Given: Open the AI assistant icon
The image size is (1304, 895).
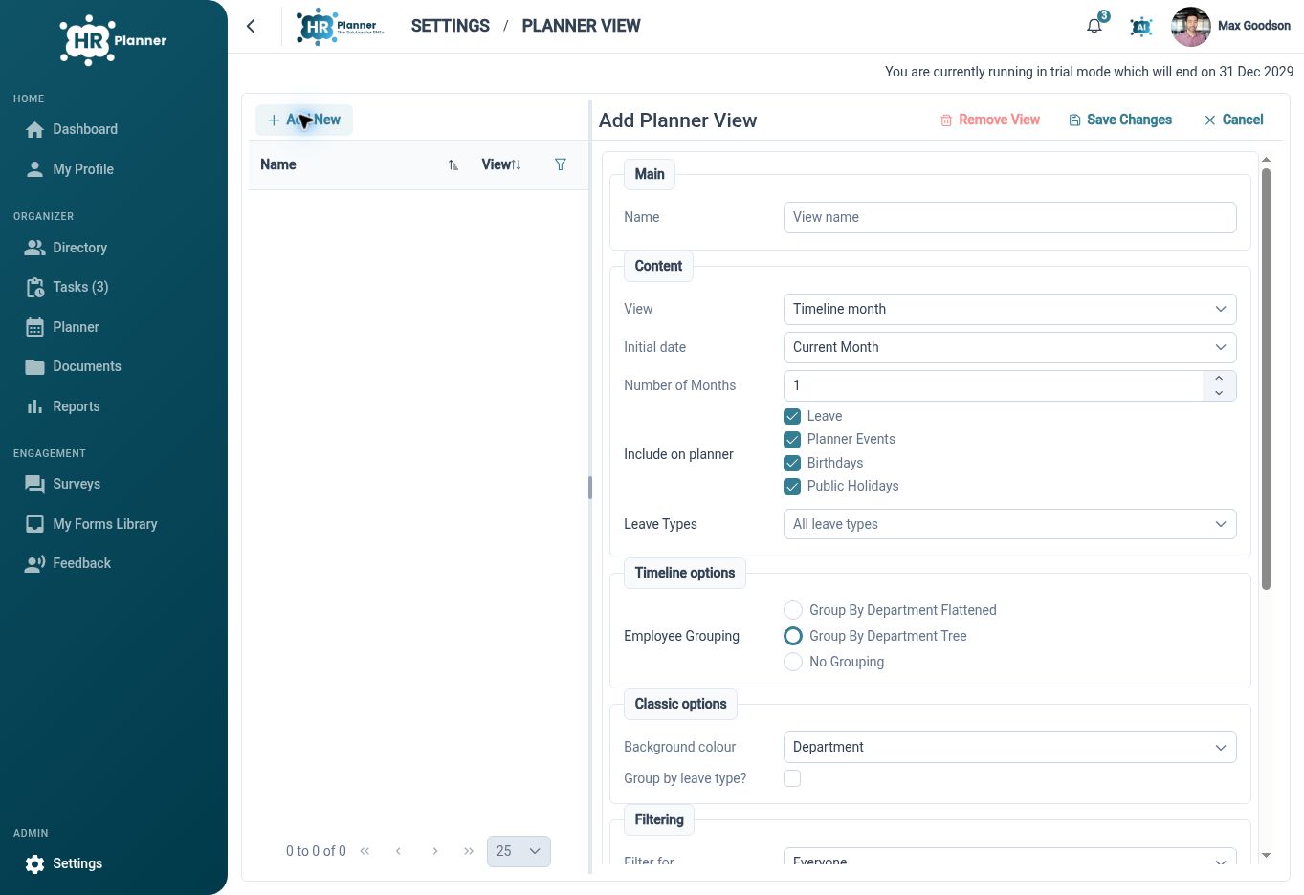Looking at the screenshot, I should 1140,27.
